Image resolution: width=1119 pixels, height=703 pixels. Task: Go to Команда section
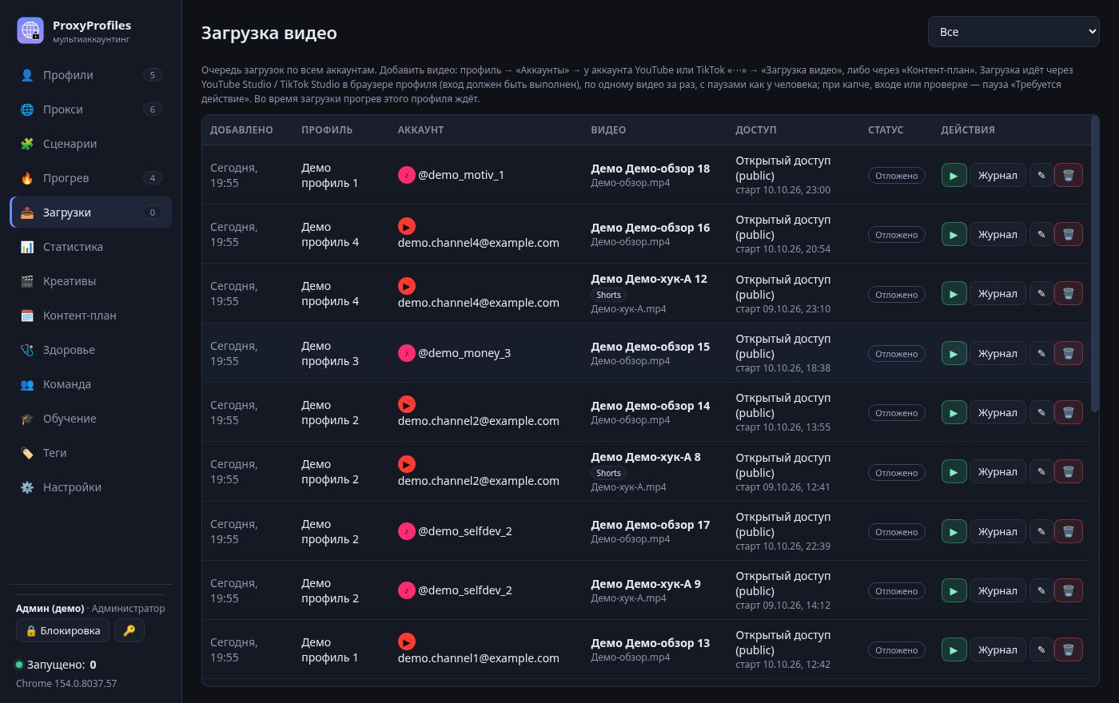[90, 384]
